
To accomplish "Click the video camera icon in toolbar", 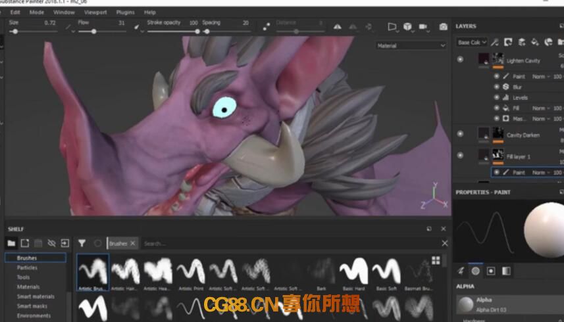I will (423, 26).
